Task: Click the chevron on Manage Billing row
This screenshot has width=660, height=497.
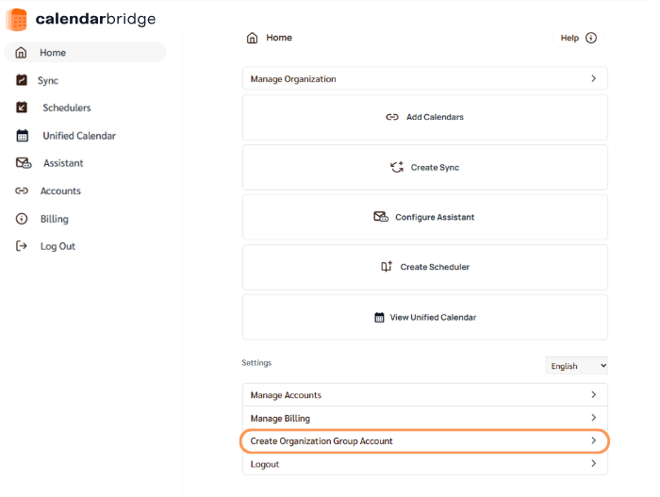Action: point(593,418)
